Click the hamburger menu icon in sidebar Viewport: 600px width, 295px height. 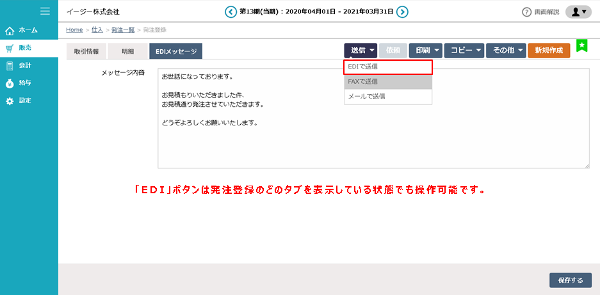click(45, 11)
